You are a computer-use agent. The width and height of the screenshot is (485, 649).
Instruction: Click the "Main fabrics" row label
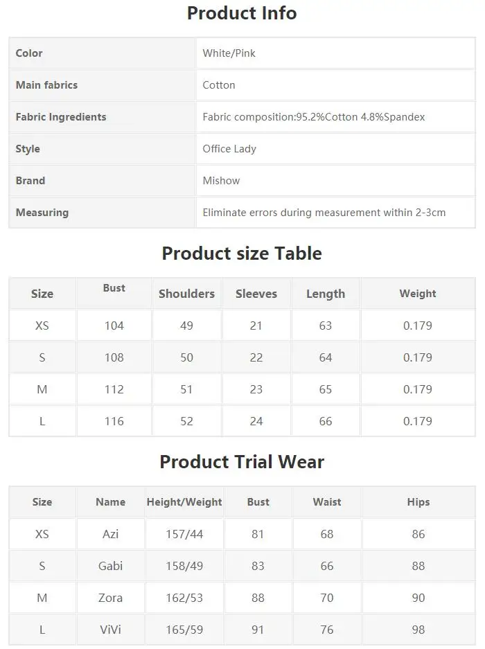coord(46,85)
